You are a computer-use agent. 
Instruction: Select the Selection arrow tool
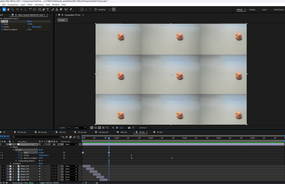tap(4, 9)
